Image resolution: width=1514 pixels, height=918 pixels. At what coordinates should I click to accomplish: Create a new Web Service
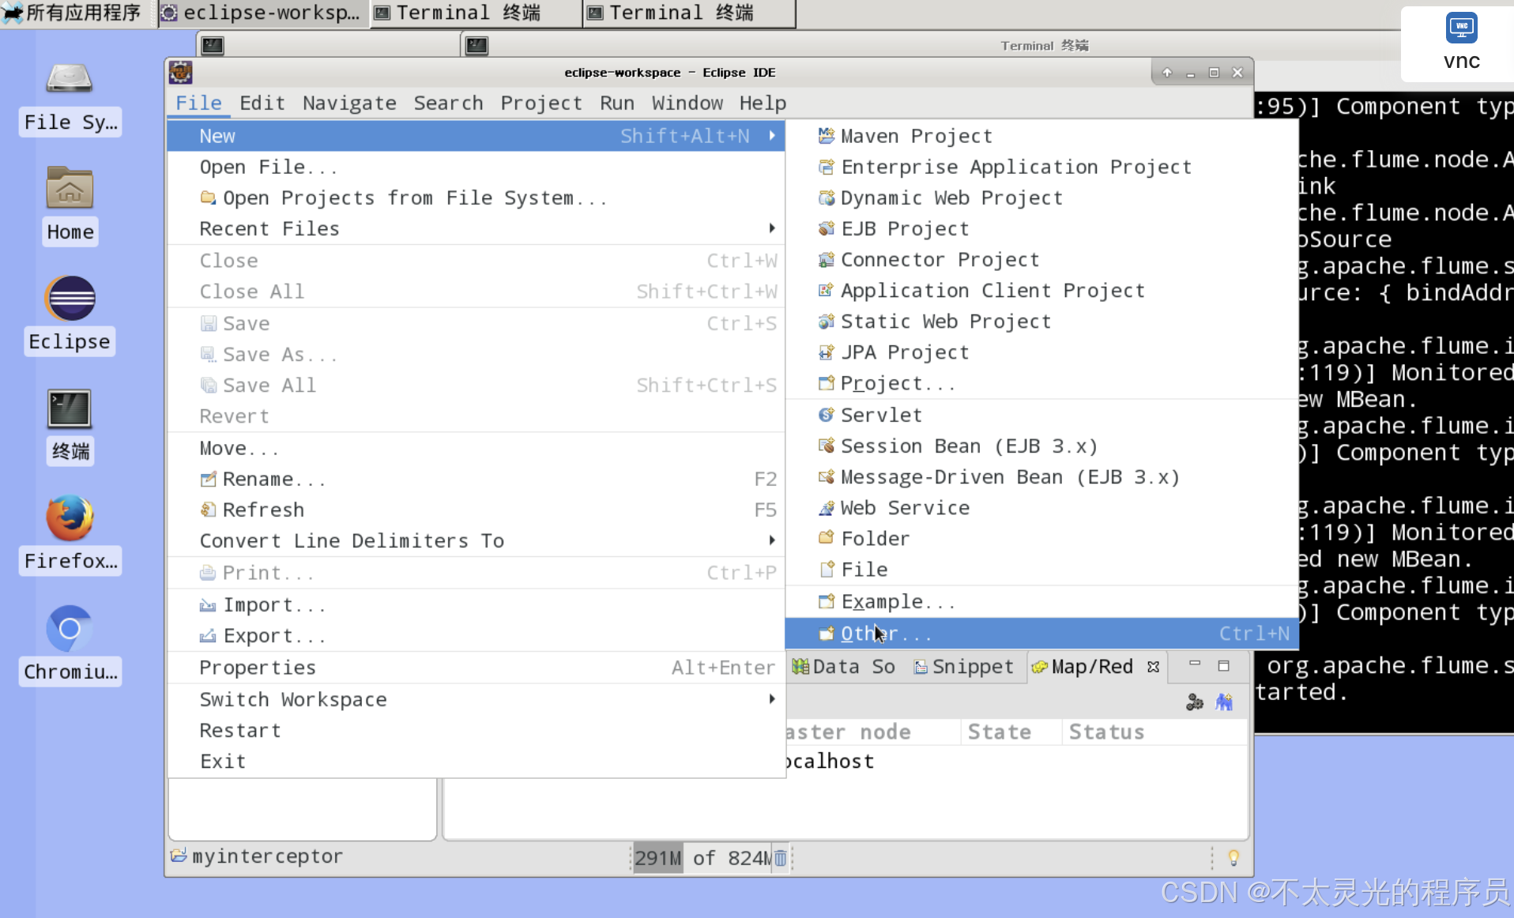1041,507
